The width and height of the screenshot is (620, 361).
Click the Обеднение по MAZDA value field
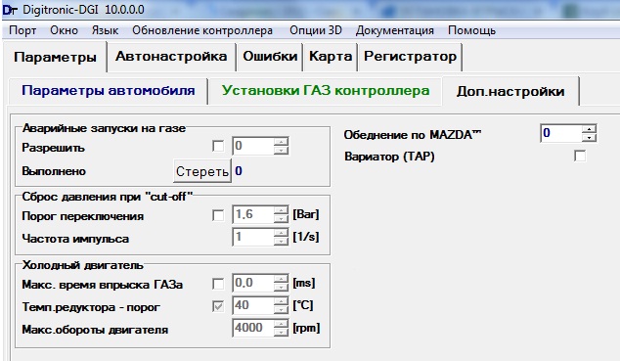[x=561, y=133]
